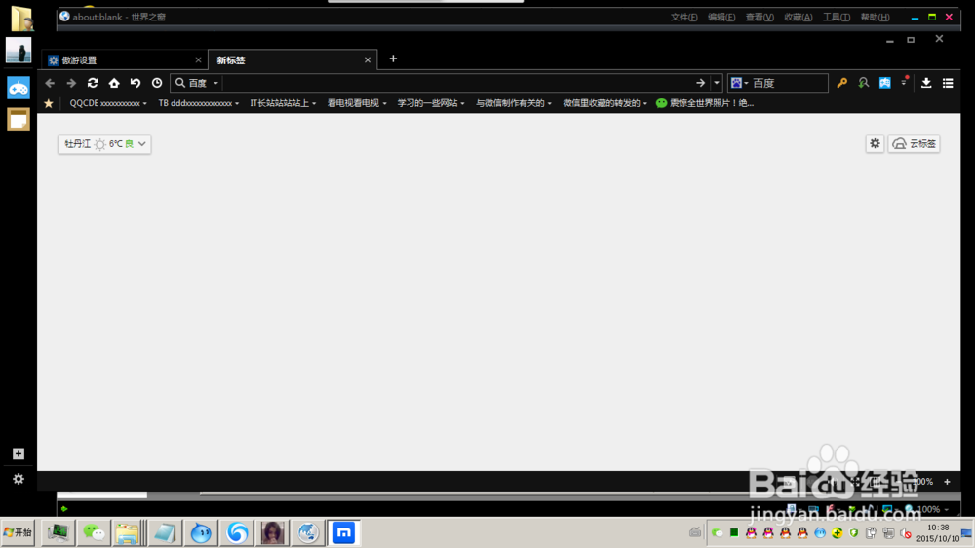Go forward with the forward arrow

click(71, 83)
